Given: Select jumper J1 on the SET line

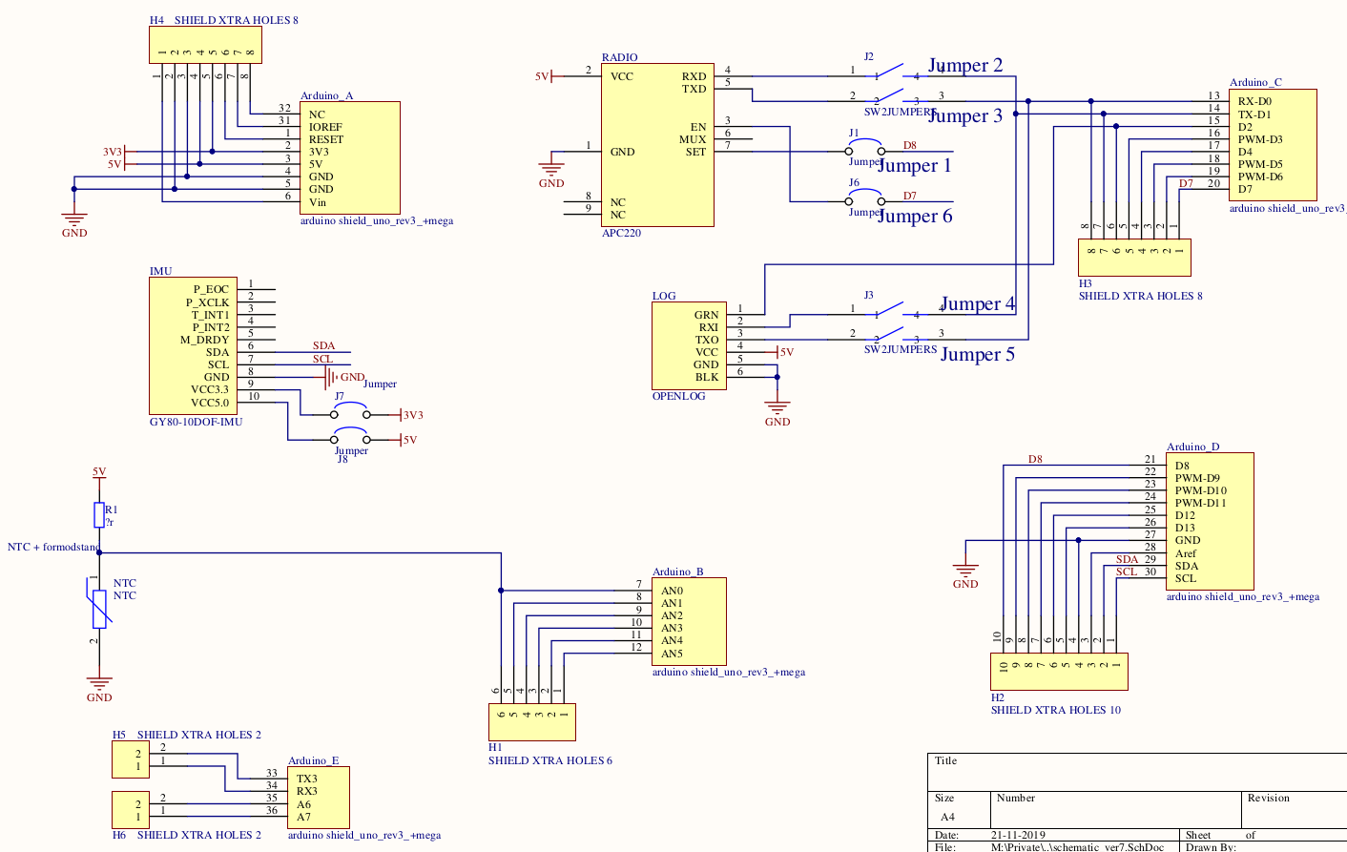Looking at the screenshot, I should (865, 150).
